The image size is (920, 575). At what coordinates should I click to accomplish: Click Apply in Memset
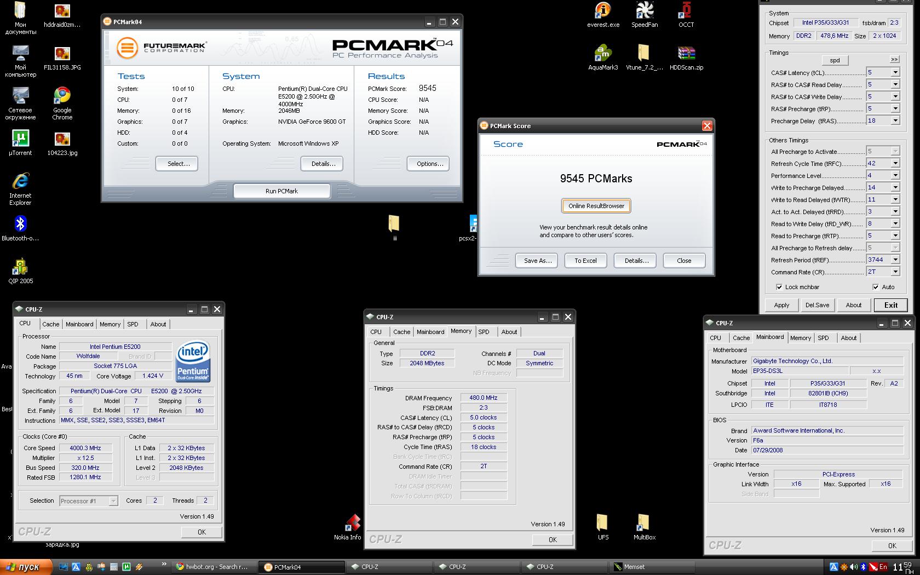coord(781,305)
